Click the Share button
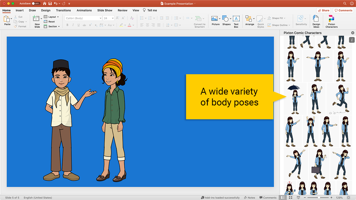Screen dimensions: 356x200 click(323, 10)
